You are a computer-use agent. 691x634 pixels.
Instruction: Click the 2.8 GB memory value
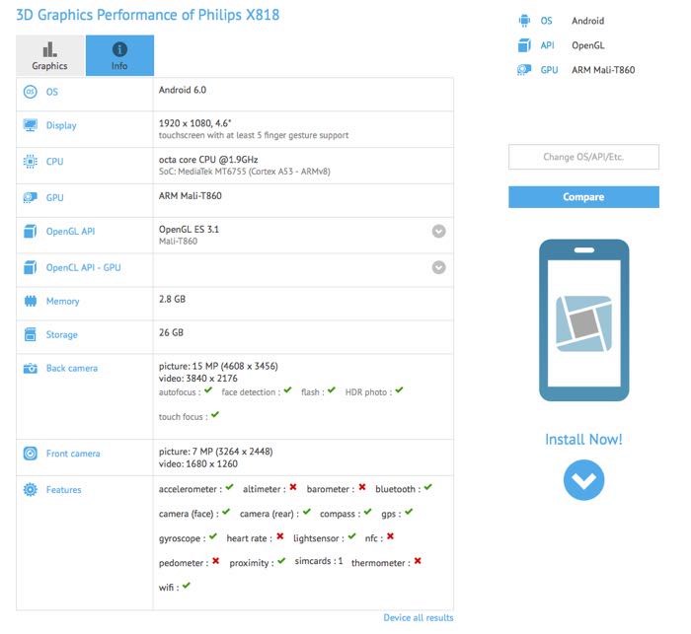(173, 299)
